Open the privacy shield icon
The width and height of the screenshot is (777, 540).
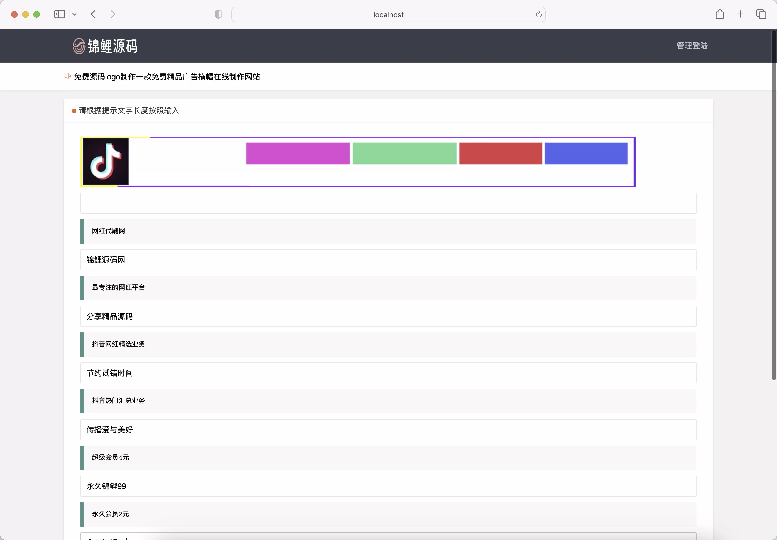(218, 14)
